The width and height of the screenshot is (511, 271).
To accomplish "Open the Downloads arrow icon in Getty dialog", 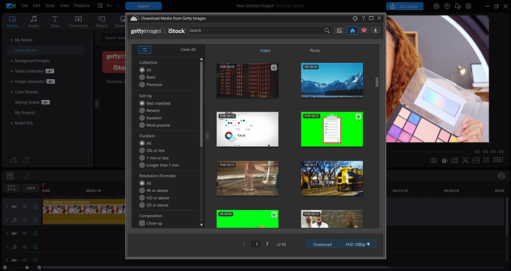I will pyautogui.click(x=376, y=31).
